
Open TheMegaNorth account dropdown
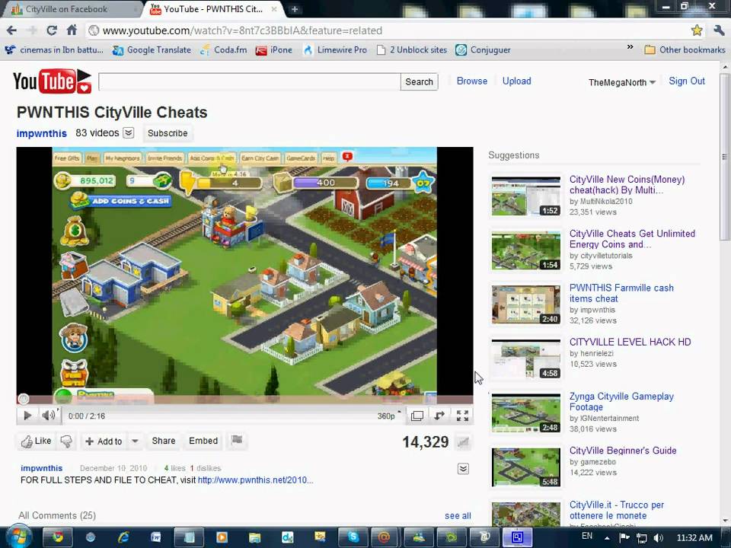pyautogui.click(x=622, y=82)
